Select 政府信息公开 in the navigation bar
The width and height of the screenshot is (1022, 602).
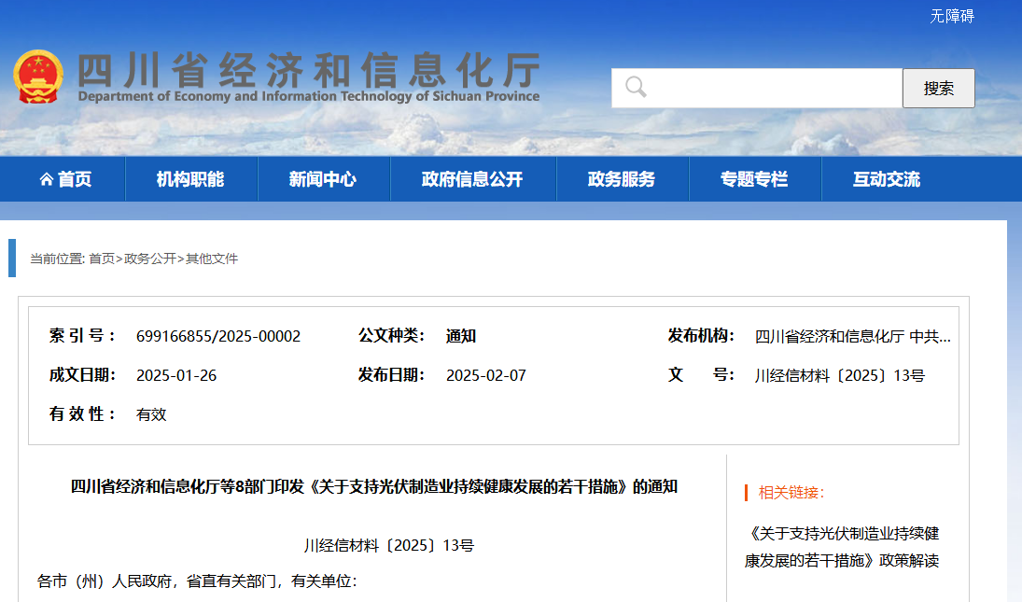coord(472,179)
